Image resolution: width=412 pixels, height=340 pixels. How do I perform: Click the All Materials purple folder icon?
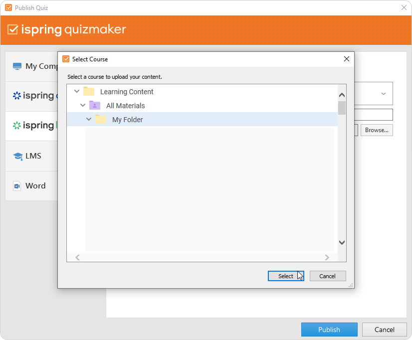95,106
